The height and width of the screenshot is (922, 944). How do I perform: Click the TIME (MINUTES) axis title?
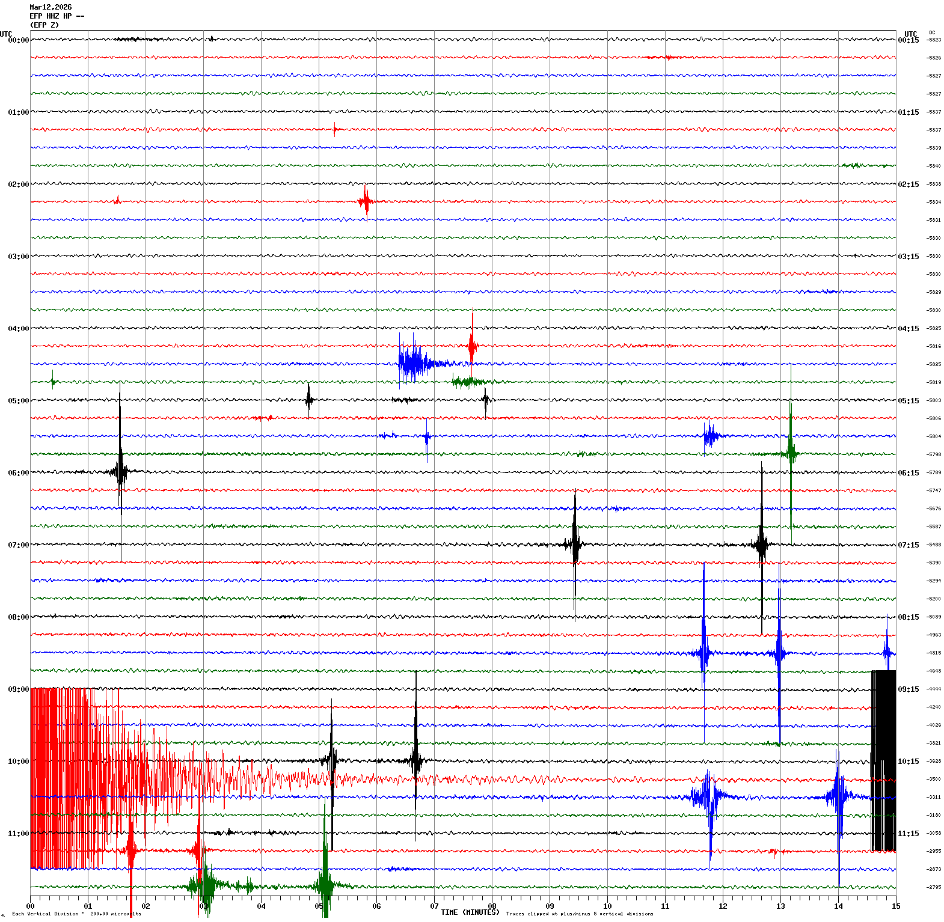click(470, 912)
